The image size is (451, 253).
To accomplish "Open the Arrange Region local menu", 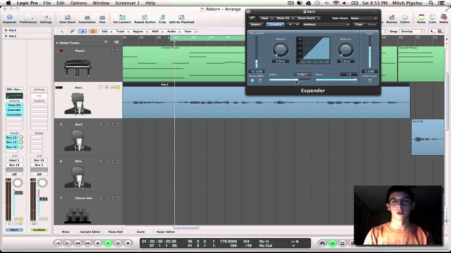I will pos(140,31).
